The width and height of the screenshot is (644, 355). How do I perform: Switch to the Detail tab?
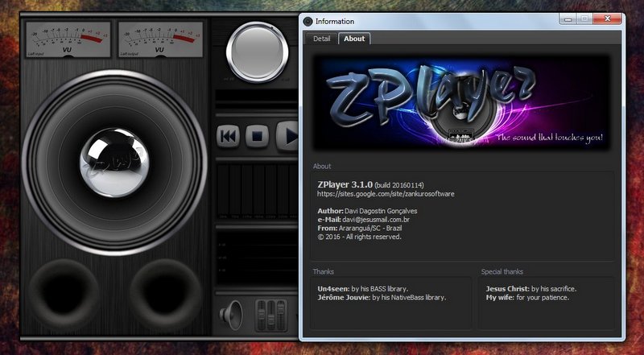click(x=321, y=39)
